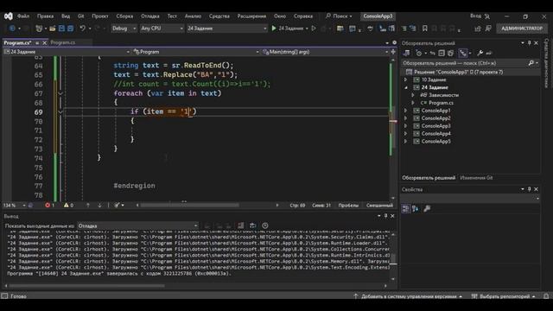Click the АДМИНИСТРАТОР button
The width and height of the screenshot is (553, 311).
coord(522,29)
